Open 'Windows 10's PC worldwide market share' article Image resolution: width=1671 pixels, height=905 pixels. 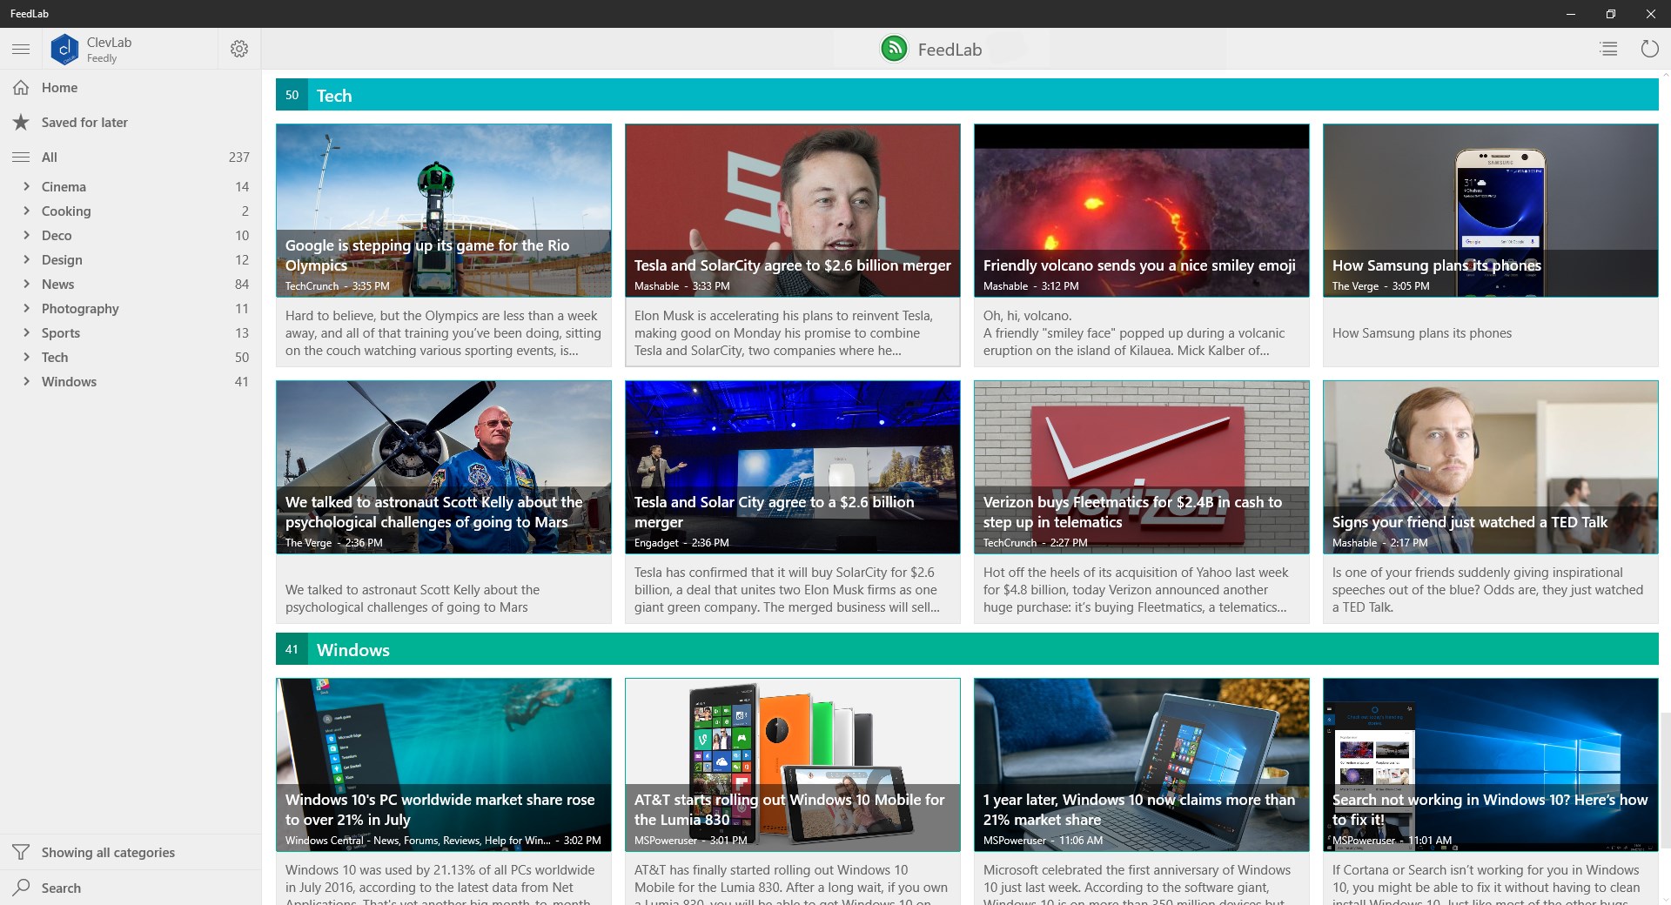443,765
